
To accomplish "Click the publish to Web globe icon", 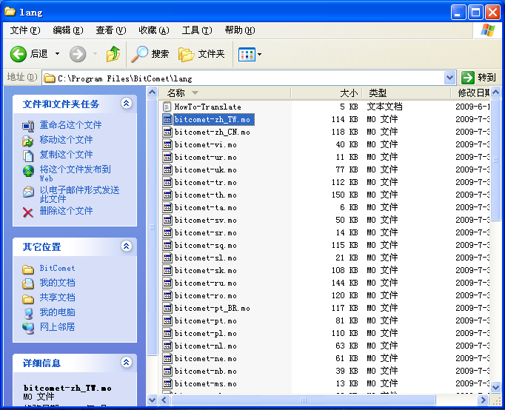I will coord(28,171).
